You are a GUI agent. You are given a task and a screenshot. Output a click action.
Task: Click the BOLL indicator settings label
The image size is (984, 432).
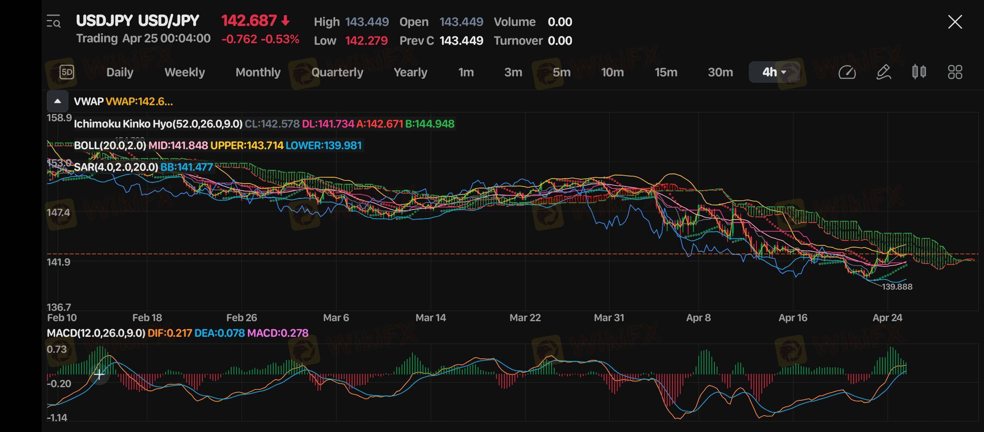click(x=110, y=146)
